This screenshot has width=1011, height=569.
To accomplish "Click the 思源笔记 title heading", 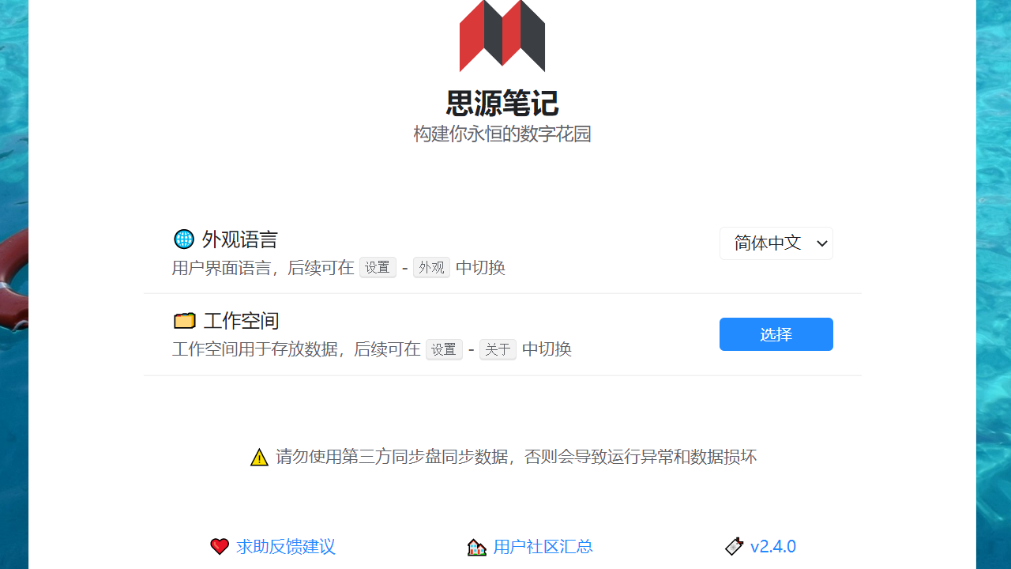I will [x=502, y=104].
